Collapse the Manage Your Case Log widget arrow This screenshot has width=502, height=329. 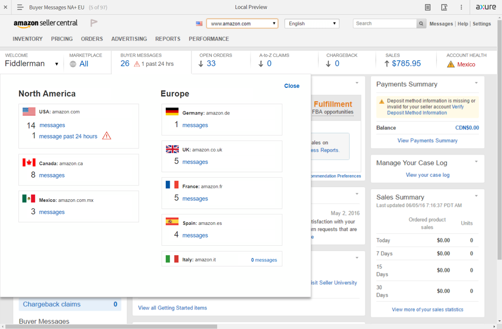476,162
